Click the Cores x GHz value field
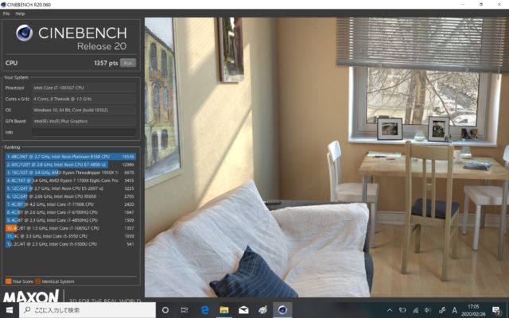509x318 pixels. 84,99
